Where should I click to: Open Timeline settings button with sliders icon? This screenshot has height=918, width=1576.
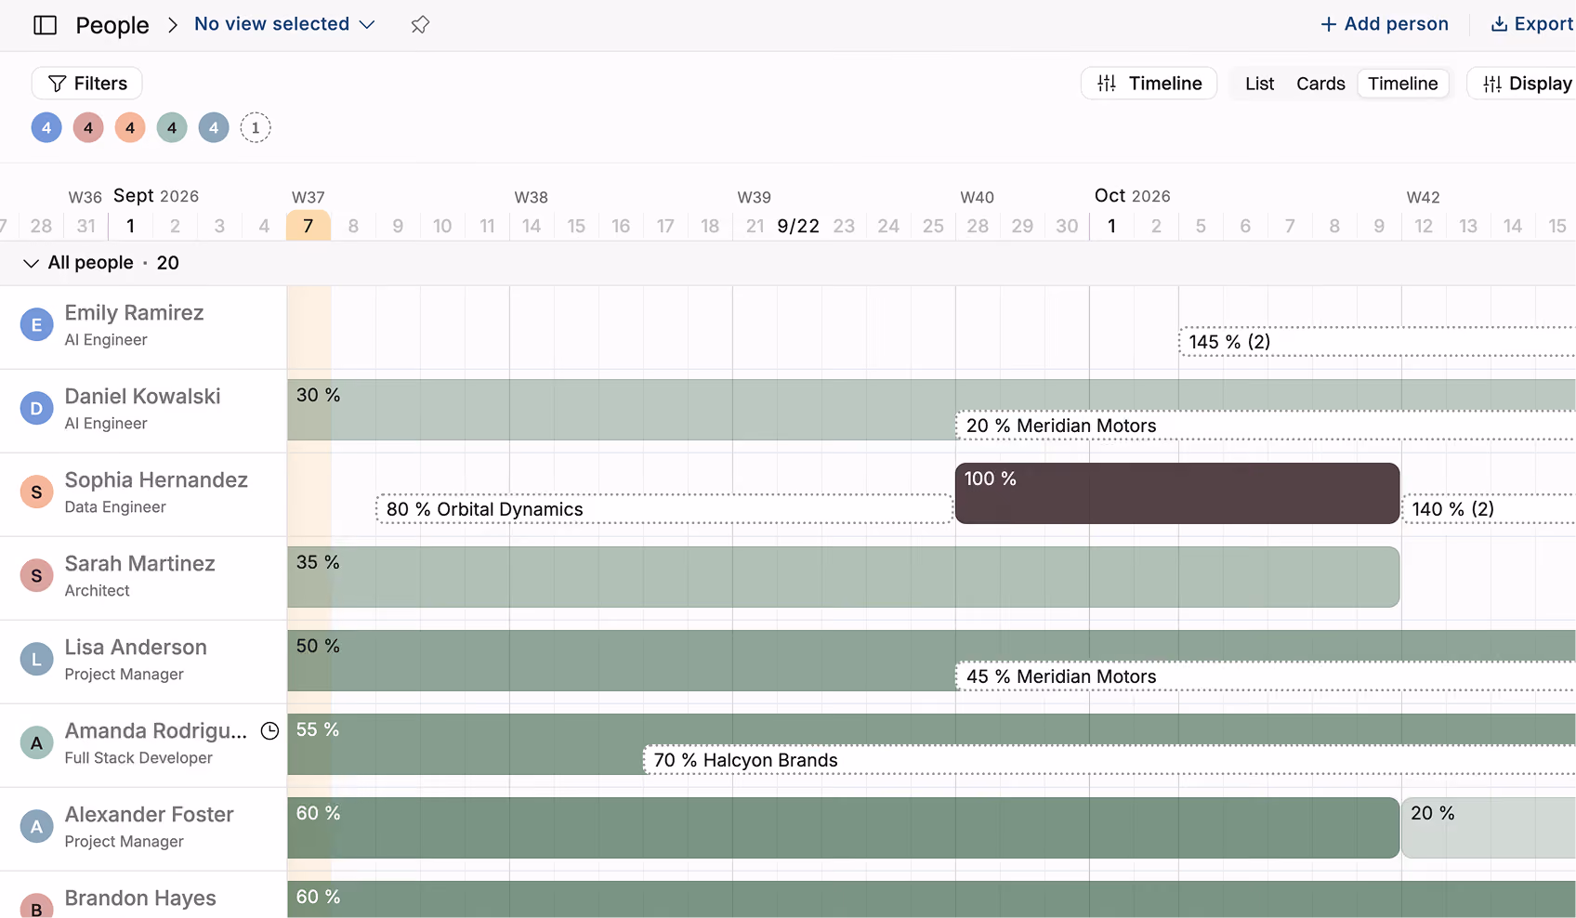[x=1149, y=84]
